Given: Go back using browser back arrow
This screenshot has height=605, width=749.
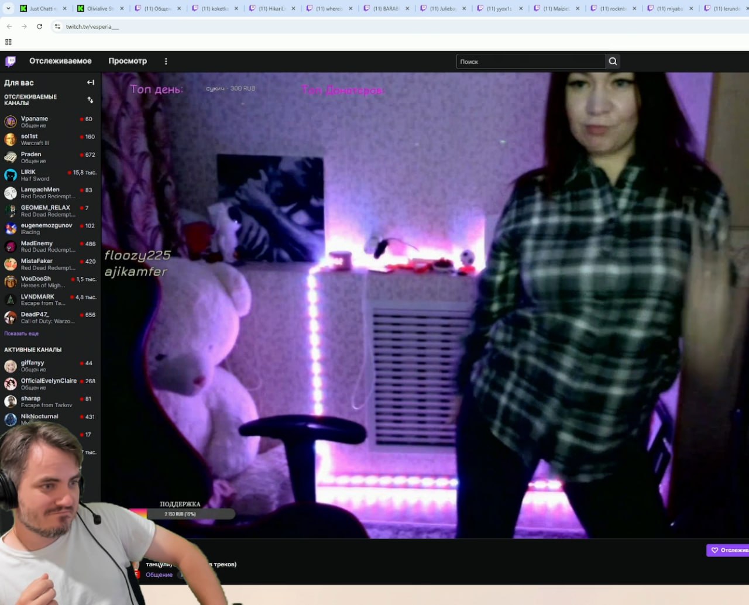Looking at the screenshot, I should [x=9, y=26].
